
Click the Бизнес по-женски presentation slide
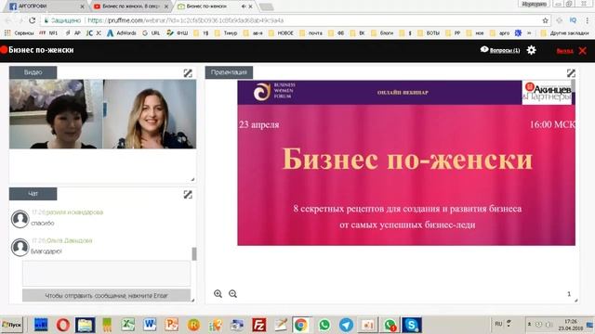(406, 163)
